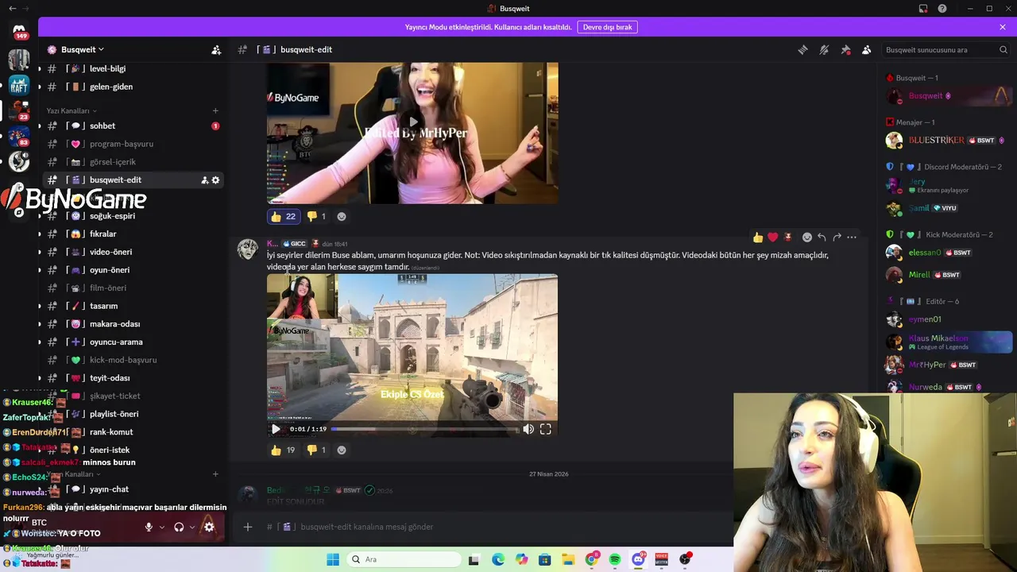Toggle headphone deafen in user panel
Image resolution: width=1017 pixels, height=572 pixels.
point(179,527)
